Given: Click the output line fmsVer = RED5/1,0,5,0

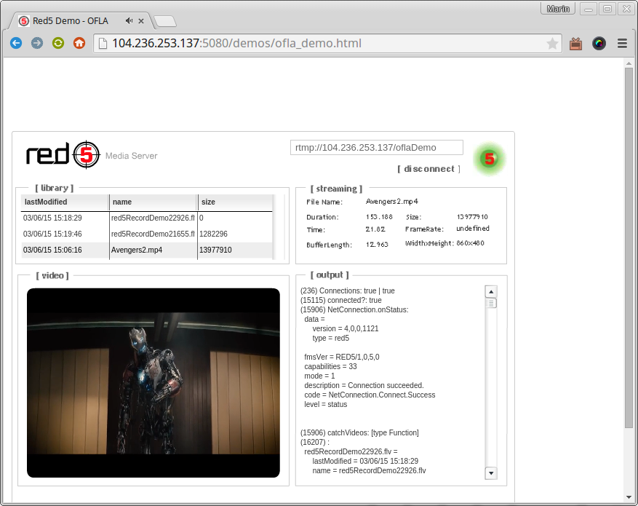Looking at the screenshot, I should [x=342, y=357].
